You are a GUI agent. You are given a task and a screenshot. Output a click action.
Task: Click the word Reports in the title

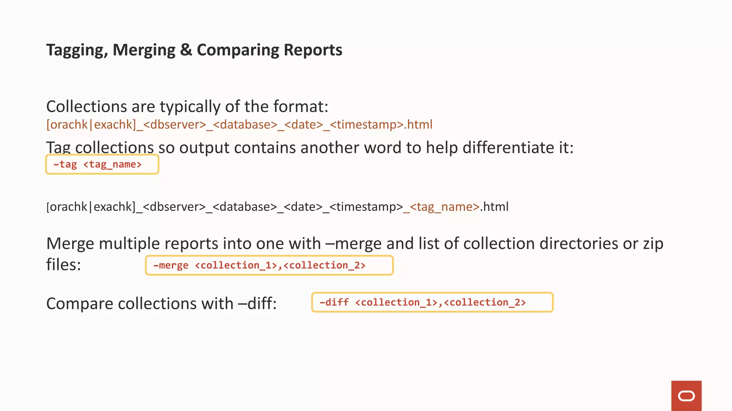click(313, 50)
